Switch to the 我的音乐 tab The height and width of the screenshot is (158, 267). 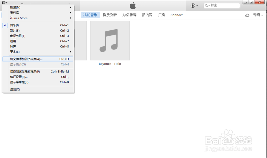point(90,15)
